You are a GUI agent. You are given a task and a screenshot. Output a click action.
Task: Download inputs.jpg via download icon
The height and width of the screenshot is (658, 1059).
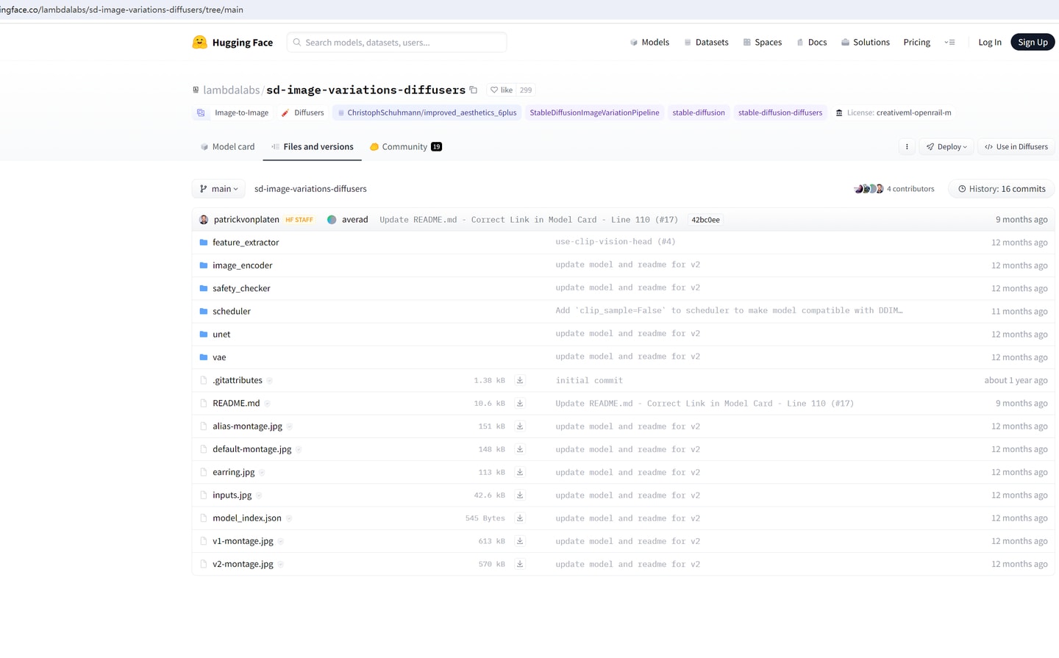pos(520,496)
